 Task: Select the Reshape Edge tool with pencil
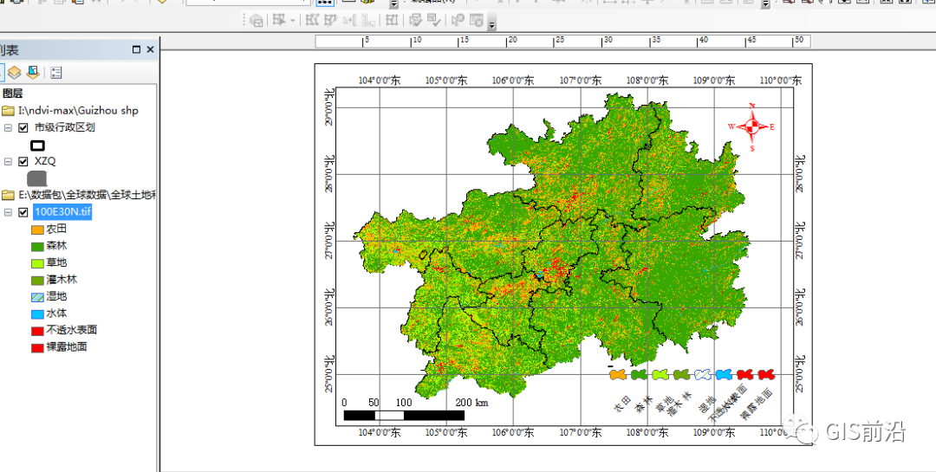coord(330,20)
